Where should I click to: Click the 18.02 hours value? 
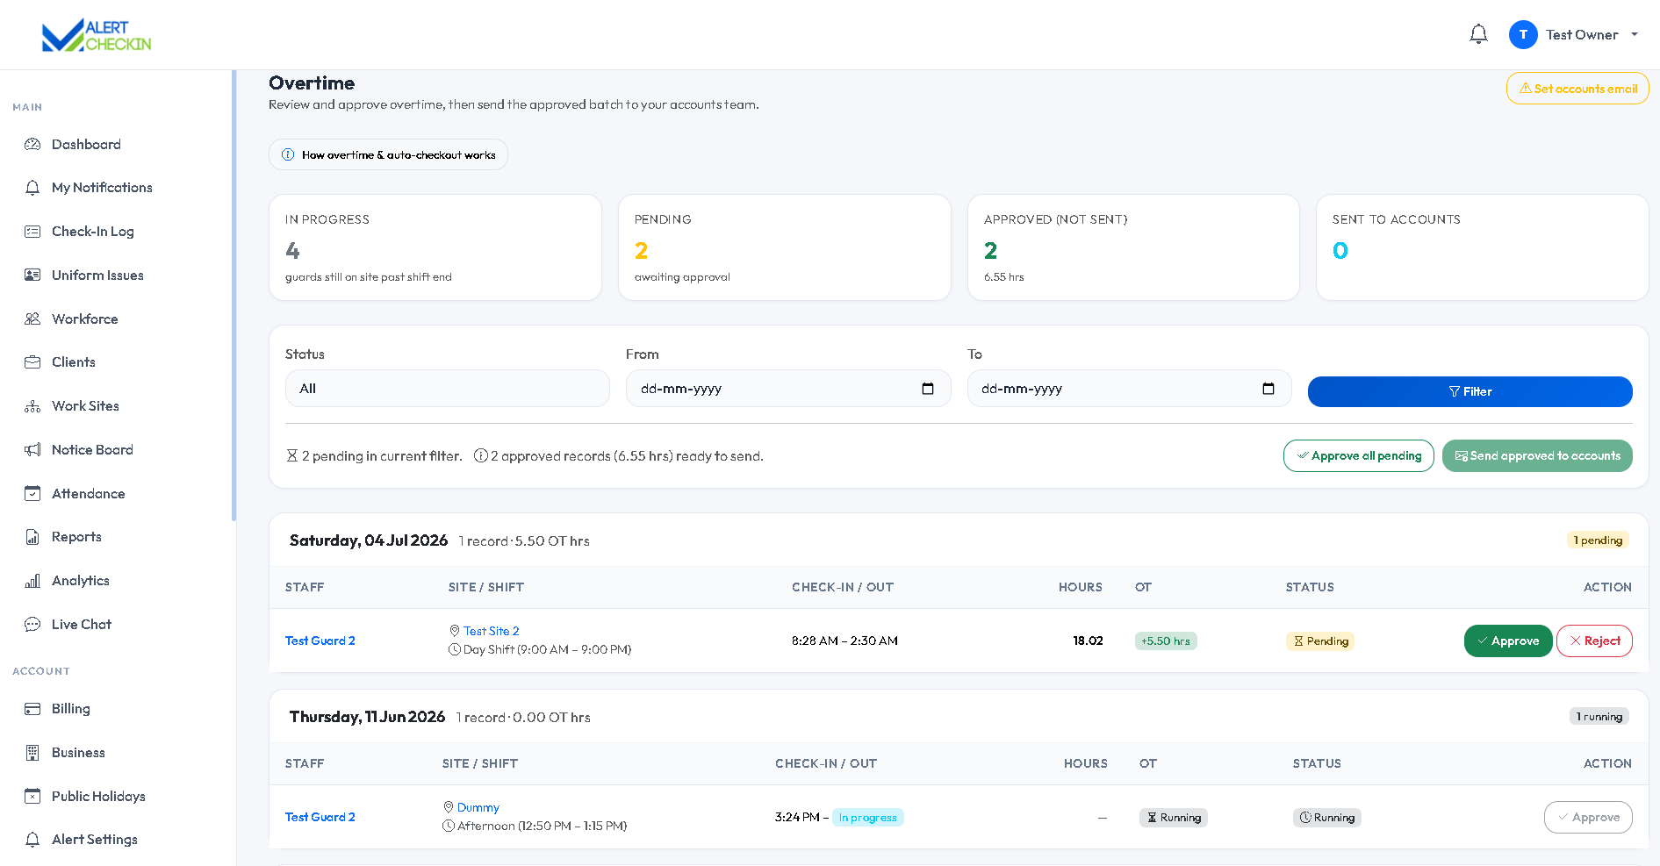1088,641
